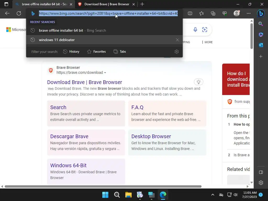This screenshot has width=268, height=201.
Task: Refresh the current page
Action: click(x=19, y=13)
